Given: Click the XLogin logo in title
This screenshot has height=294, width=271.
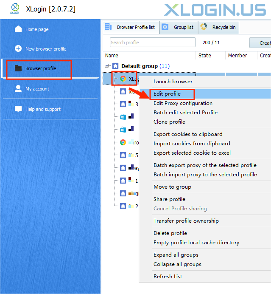Looking at the screenshot, I should pos(15,8).
